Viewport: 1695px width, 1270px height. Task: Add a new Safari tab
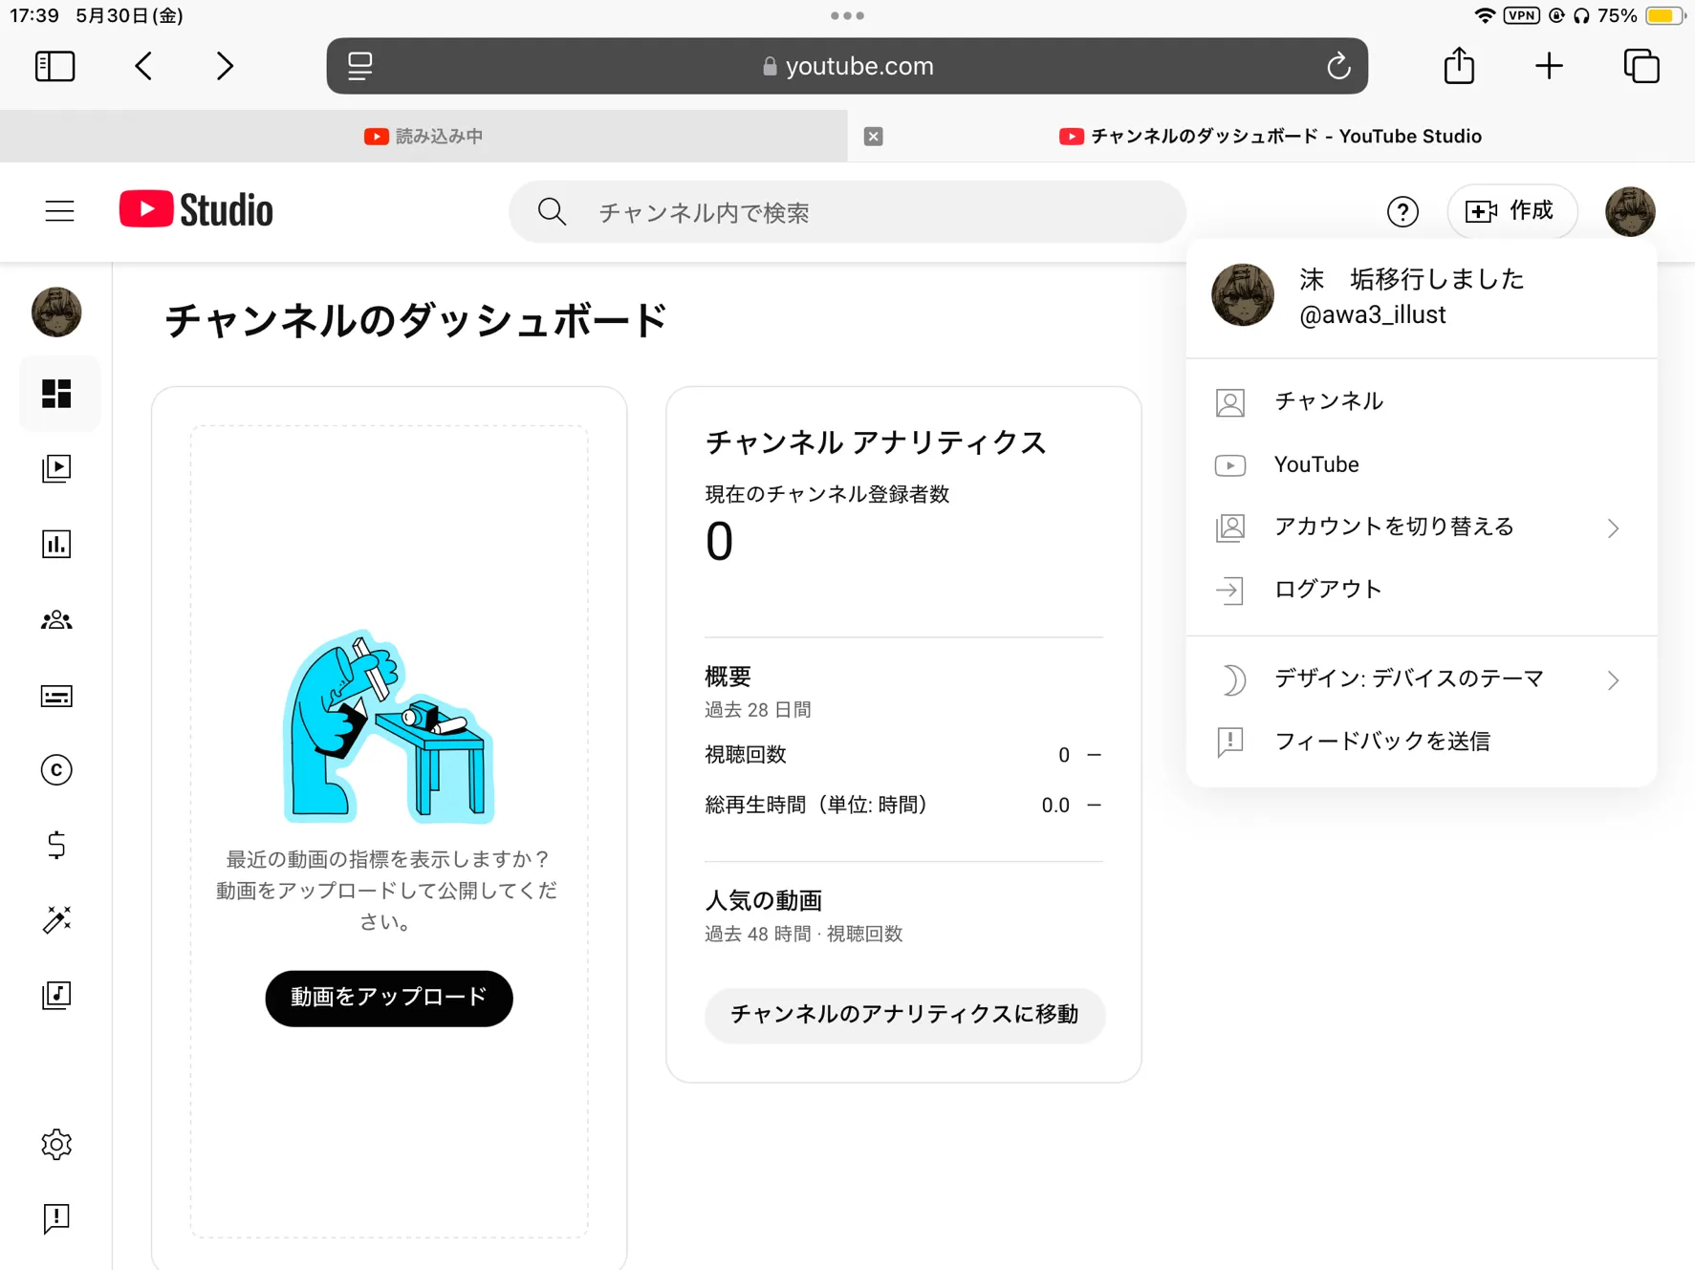(x=1549, y=66)
